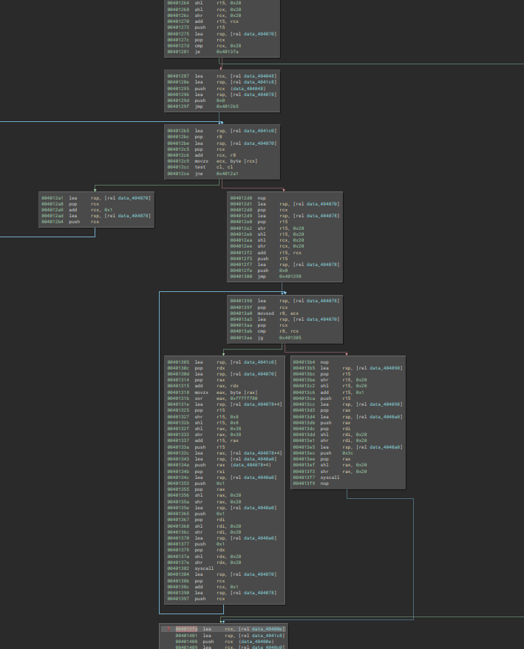Open data_404090 reference at address 004013b5
The width and height of the screenshot is (524, 649).
click(x=386, y=367)
